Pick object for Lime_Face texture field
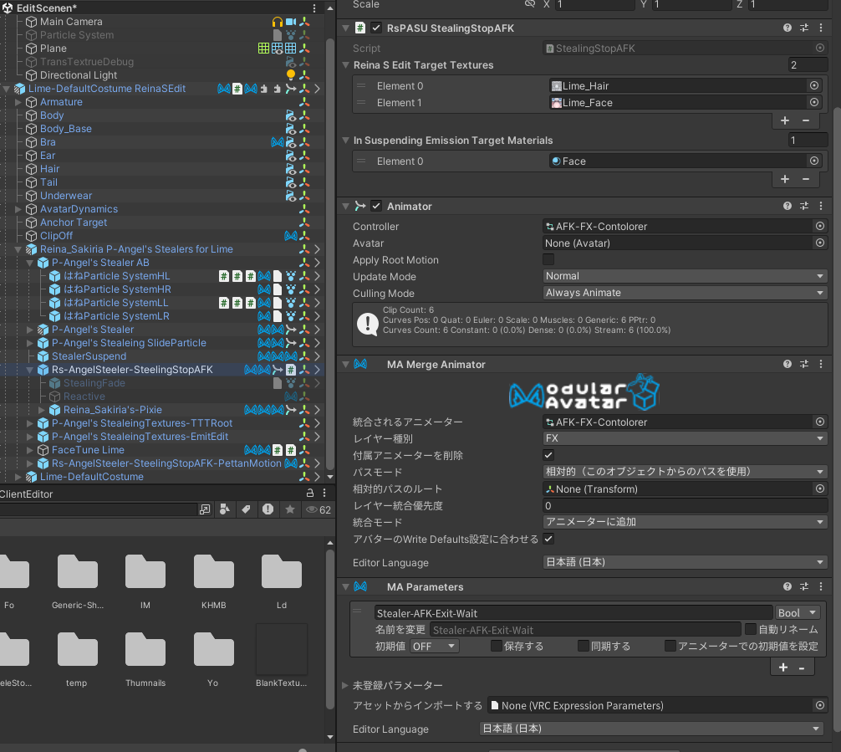Screen dimensions: 841x752 [x=814, y=103]
